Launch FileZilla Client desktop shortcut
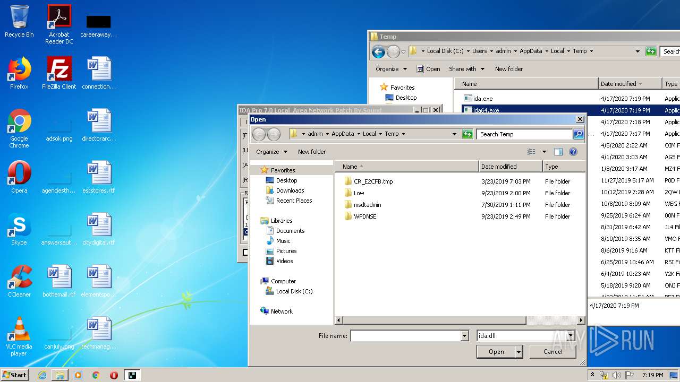The width and height of the screenshot is (680, 382). (59, 73)
